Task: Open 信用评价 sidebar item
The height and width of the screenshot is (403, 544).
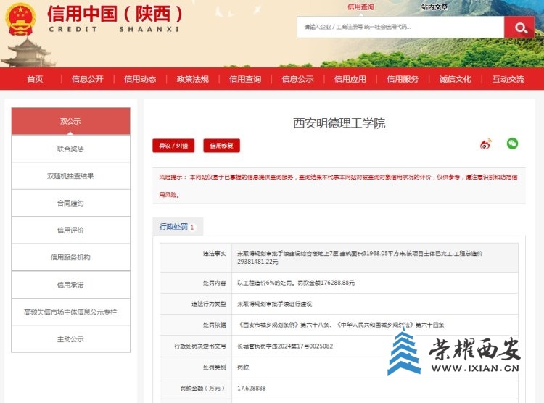Action: tap(71, 230)
